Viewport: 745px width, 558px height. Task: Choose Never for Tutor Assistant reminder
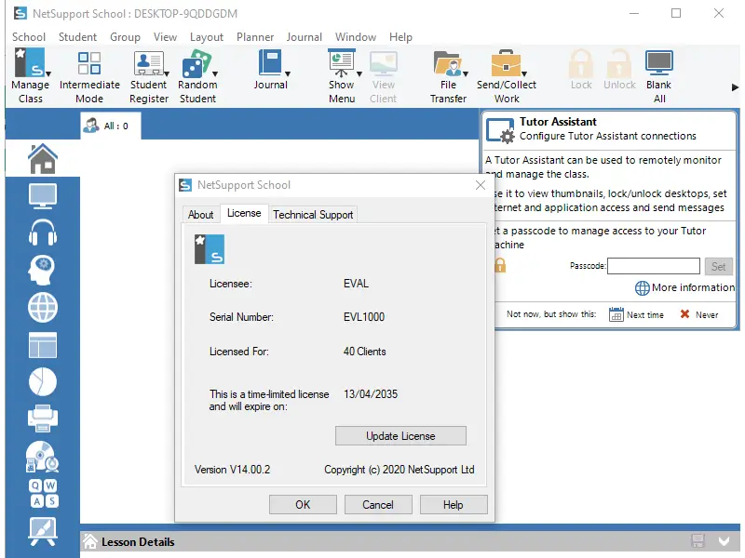tap(698, 314)
